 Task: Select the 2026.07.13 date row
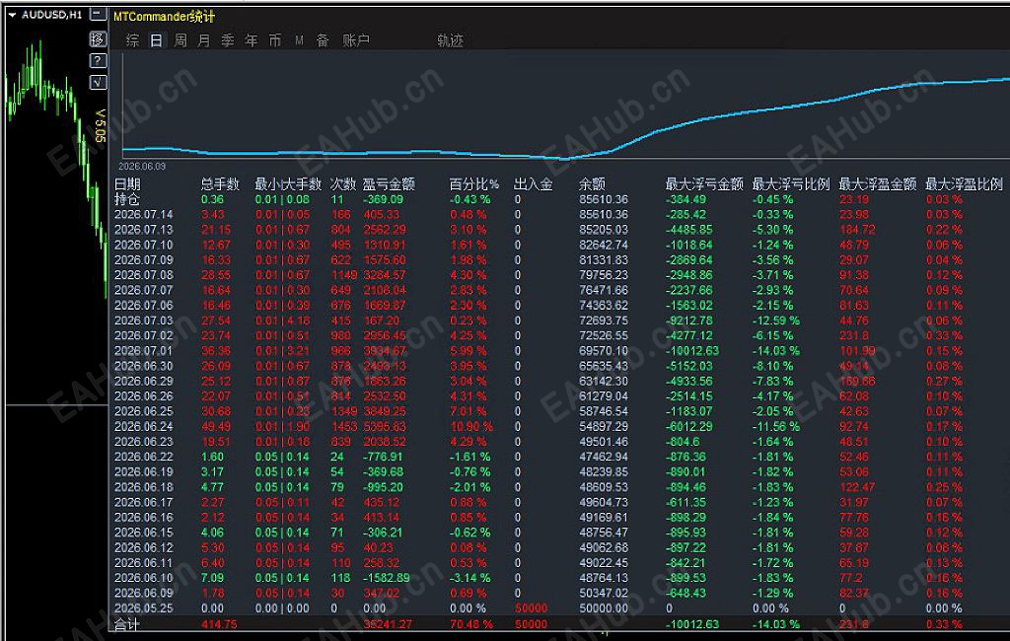[x=144, y=230]
